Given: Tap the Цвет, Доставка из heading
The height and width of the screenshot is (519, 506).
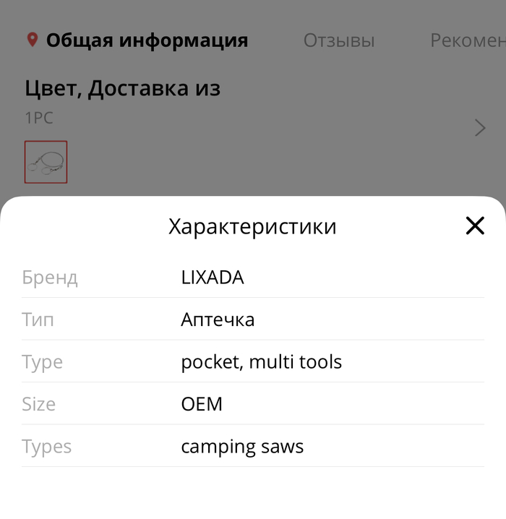Looking at the screenshot, I should (122, 89).
